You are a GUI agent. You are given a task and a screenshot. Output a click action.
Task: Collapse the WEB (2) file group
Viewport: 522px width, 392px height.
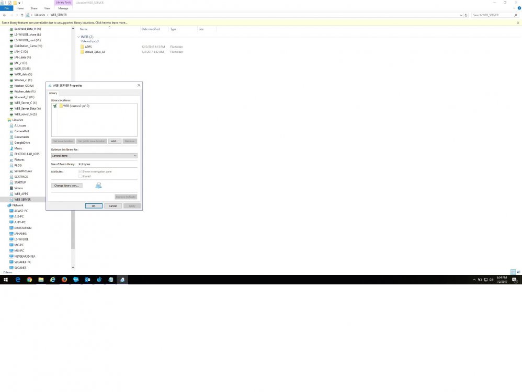click(x=78, y=37)
